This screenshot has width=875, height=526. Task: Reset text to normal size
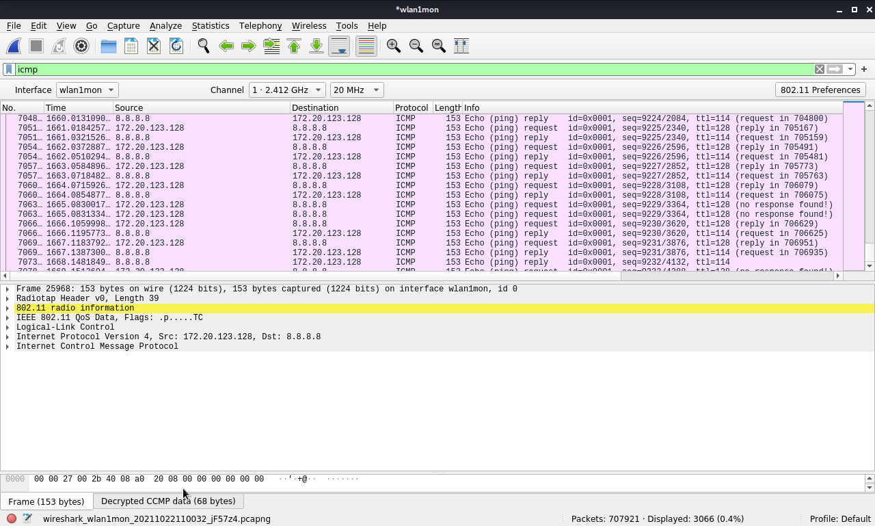pos(439,46)
